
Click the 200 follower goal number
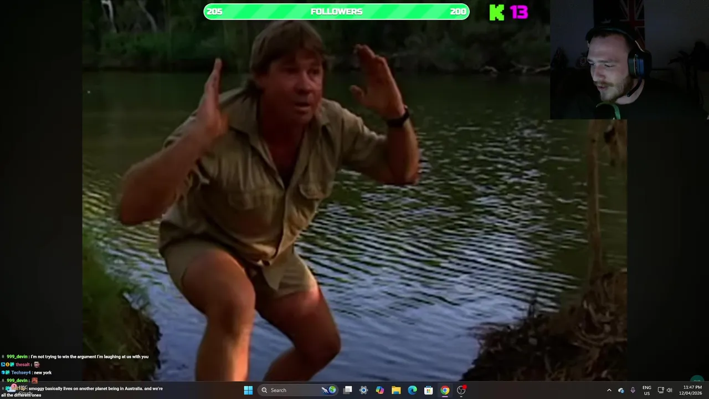point(458,12)
